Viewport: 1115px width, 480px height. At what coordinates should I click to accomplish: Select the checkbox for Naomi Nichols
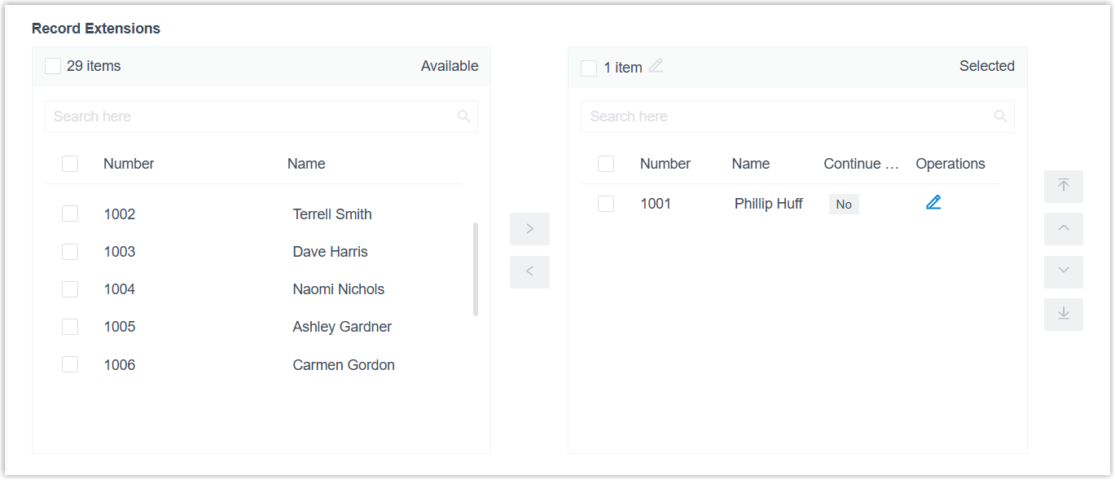70,289
